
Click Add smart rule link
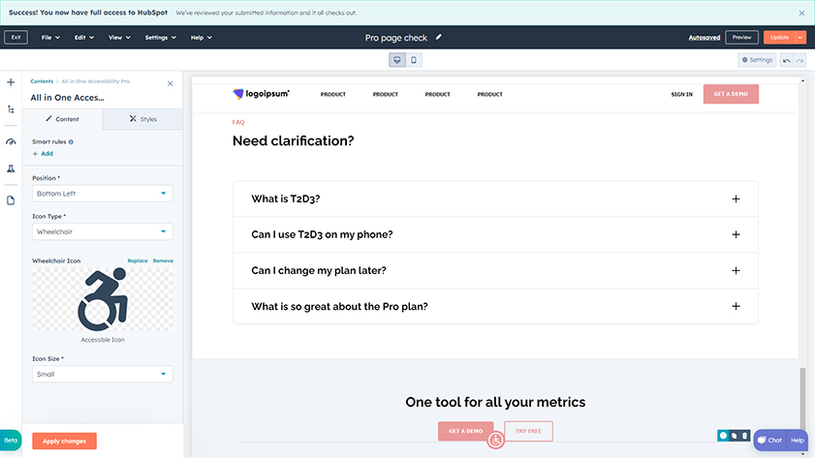coord(44,154)
